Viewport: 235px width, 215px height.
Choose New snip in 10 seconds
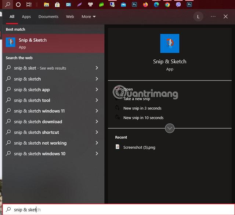point(144,118)
